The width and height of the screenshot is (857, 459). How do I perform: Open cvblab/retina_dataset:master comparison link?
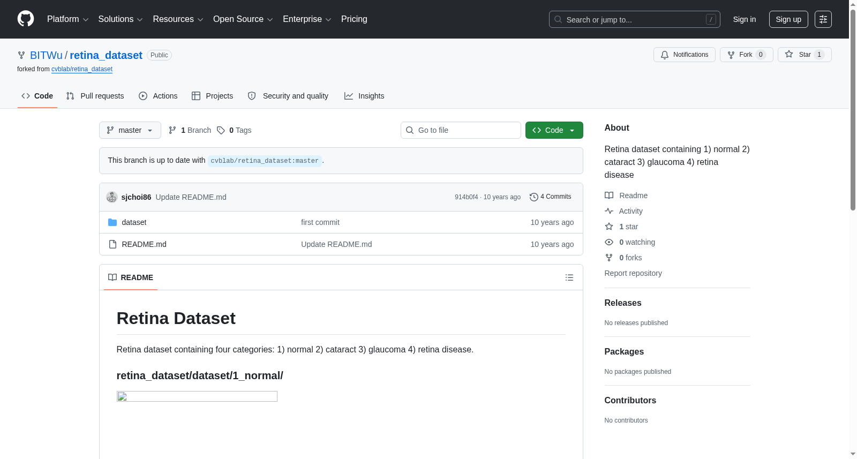265,161
